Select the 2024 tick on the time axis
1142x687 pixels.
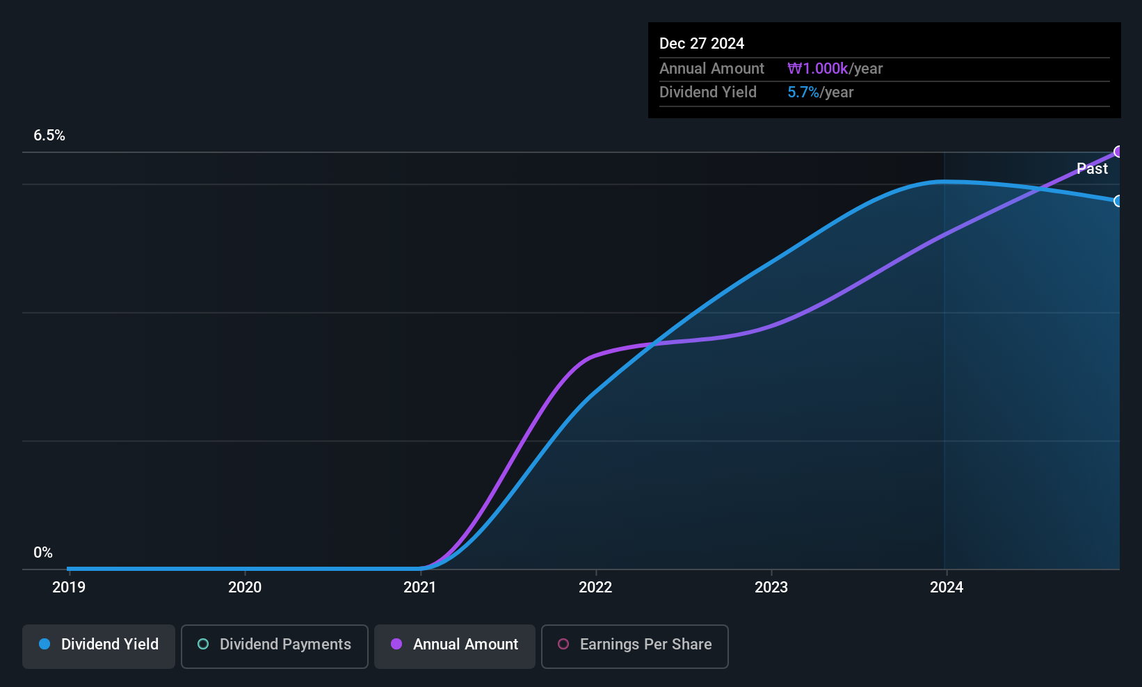[x=947, y=587]
